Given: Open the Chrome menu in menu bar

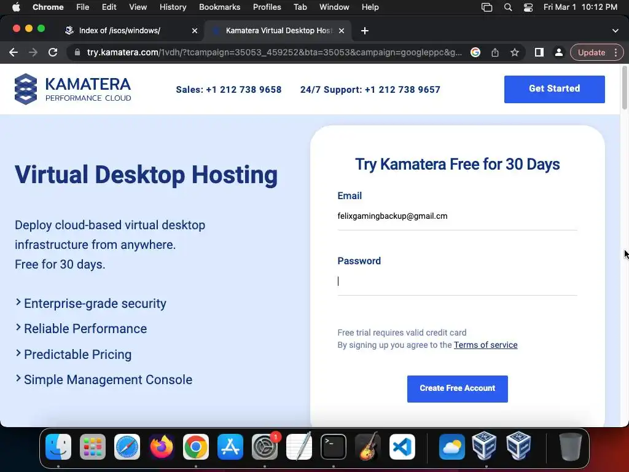Looking at the screenshot, I should (48, 7).
